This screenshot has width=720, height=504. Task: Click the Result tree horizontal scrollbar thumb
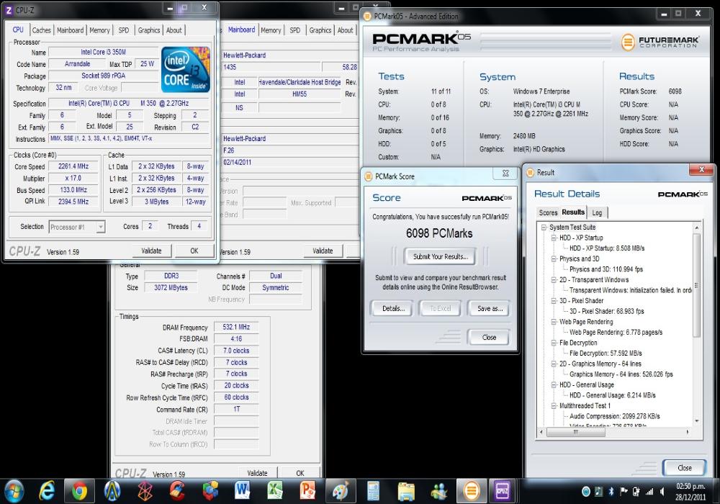575,432
